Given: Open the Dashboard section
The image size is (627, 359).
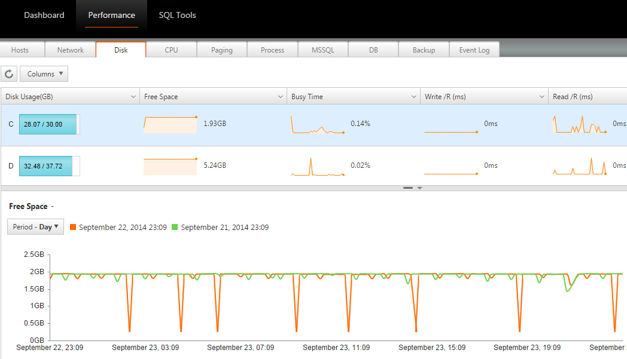Looking at the screenshot, I should pos(44,15).
